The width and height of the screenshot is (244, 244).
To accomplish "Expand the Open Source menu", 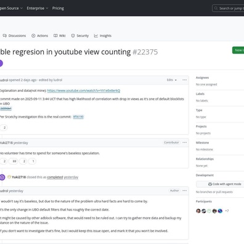I will click(11, 8).
